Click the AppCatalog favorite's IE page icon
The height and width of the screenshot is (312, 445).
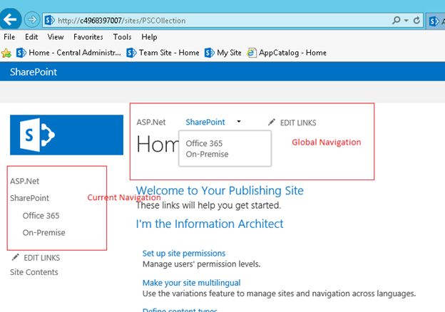coord(252,53)
